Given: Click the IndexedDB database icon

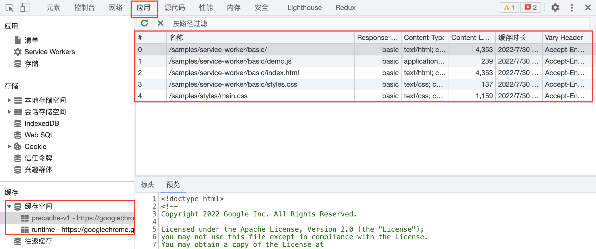Looking at the screenshot, I should click(18, 123).
